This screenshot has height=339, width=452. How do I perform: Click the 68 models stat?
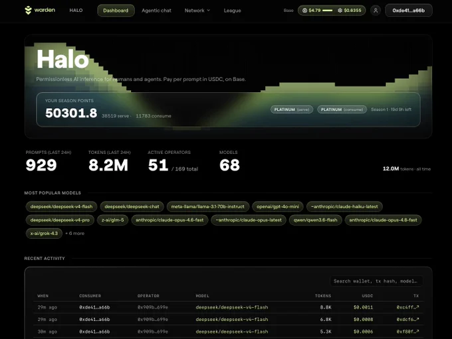[x=229, y=165]
